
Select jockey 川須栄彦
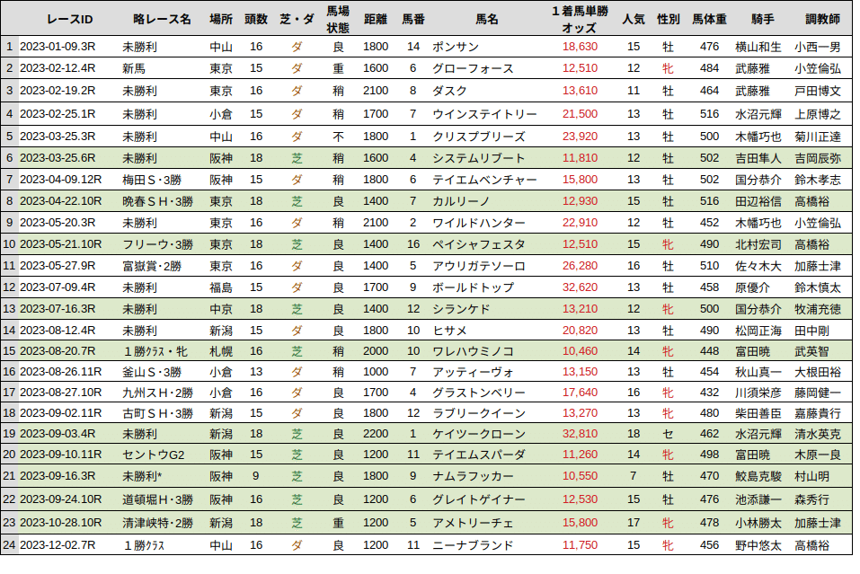[758, 393]
